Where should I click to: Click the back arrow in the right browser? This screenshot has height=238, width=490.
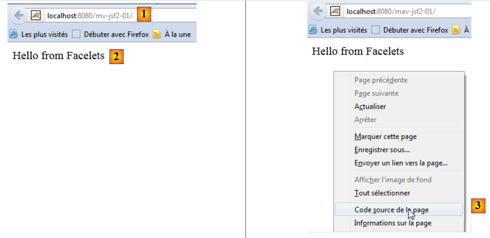(x=318, y=11)
